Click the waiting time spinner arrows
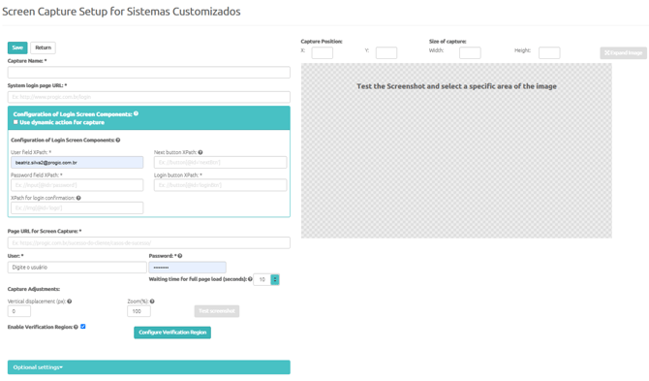 pyautogui.click(x=275, y=279)
